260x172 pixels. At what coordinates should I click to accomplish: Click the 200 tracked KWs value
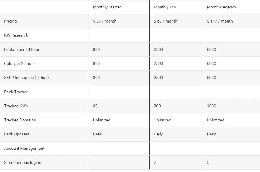pyautogui.click(x=157, y=106)
